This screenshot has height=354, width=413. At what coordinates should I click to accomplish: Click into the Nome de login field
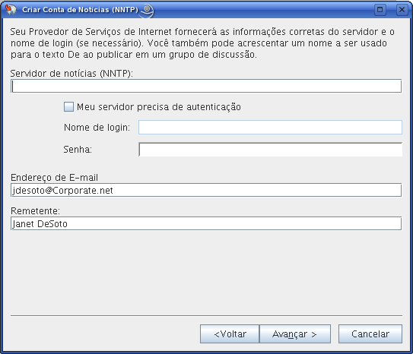[270, 128]
